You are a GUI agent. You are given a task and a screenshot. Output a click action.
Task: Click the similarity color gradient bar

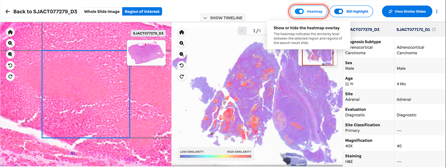(x=215, y=156)
